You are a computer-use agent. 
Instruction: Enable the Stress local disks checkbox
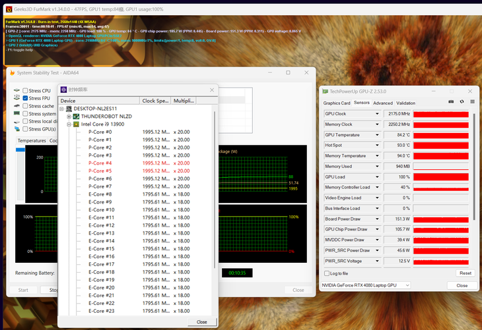point(25,121)
